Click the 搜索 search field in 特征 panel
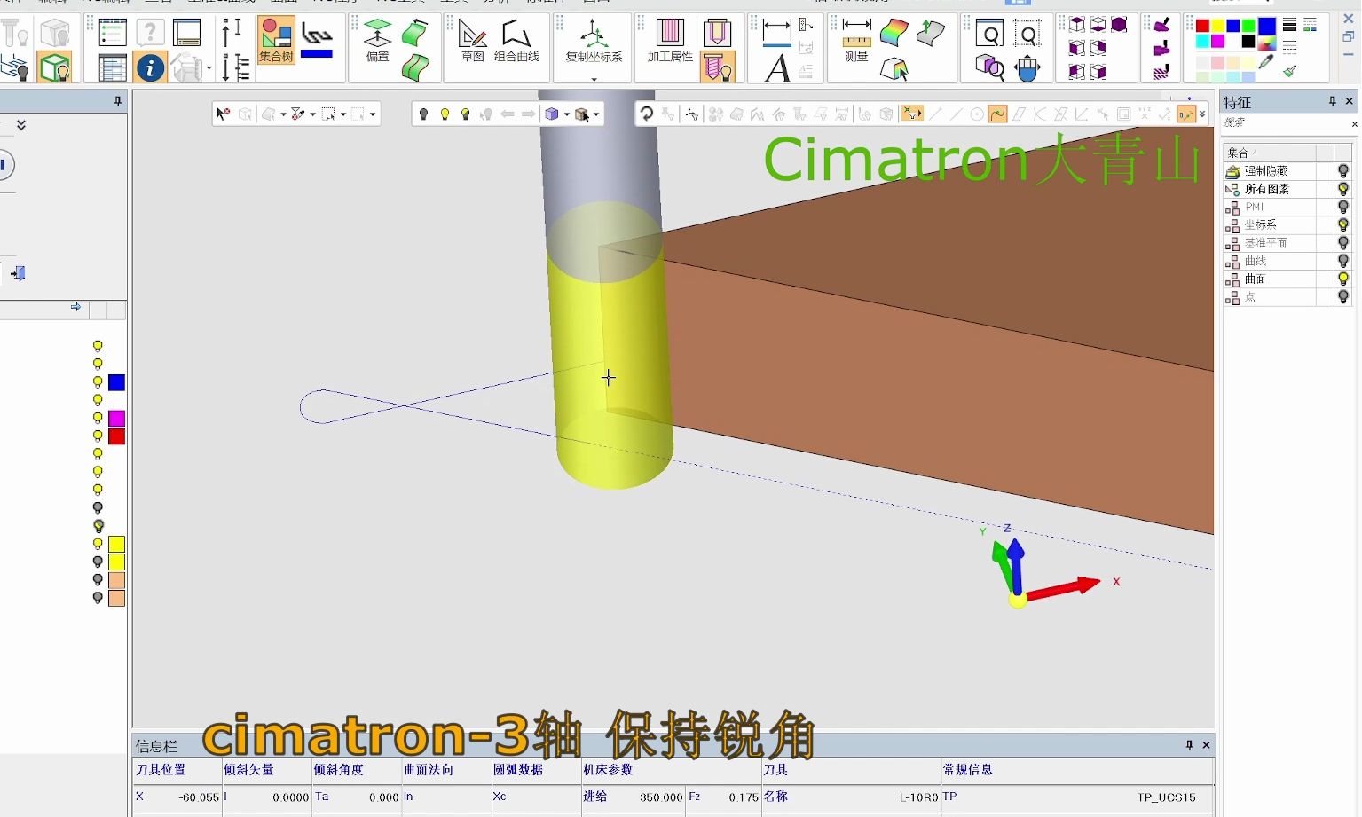The width and height of the screenshot is (1362, 817). [1285, 123]
